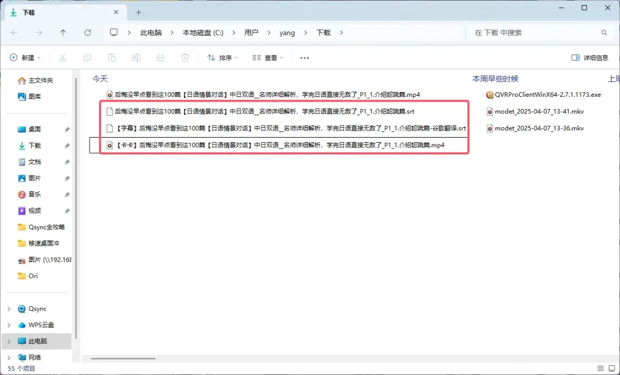Refresh the current folder view
620x375 pixels.
[x=87, y=33]
